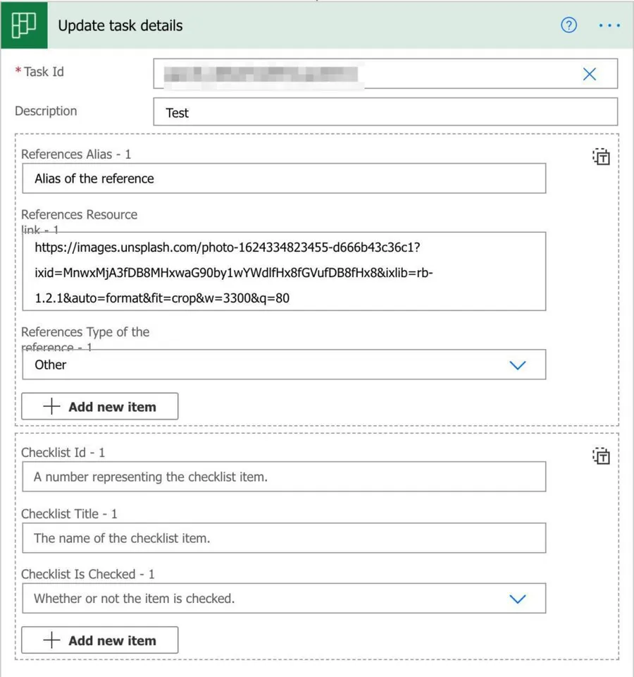Click the Update task details header title
634x677 pixels.
[120, 26]
